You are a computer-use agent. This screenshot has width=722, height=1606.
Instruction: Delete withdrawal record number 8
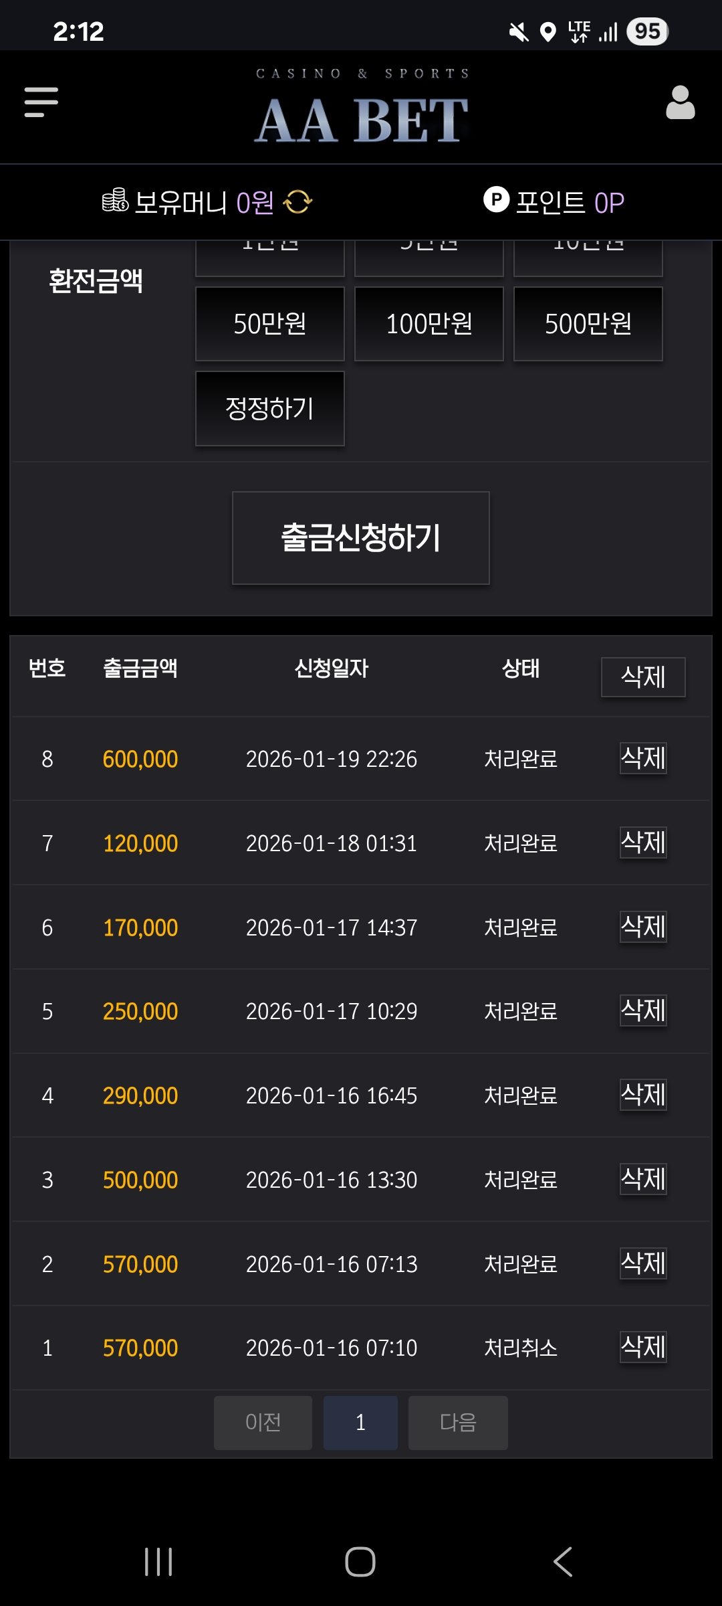(643, 758)
